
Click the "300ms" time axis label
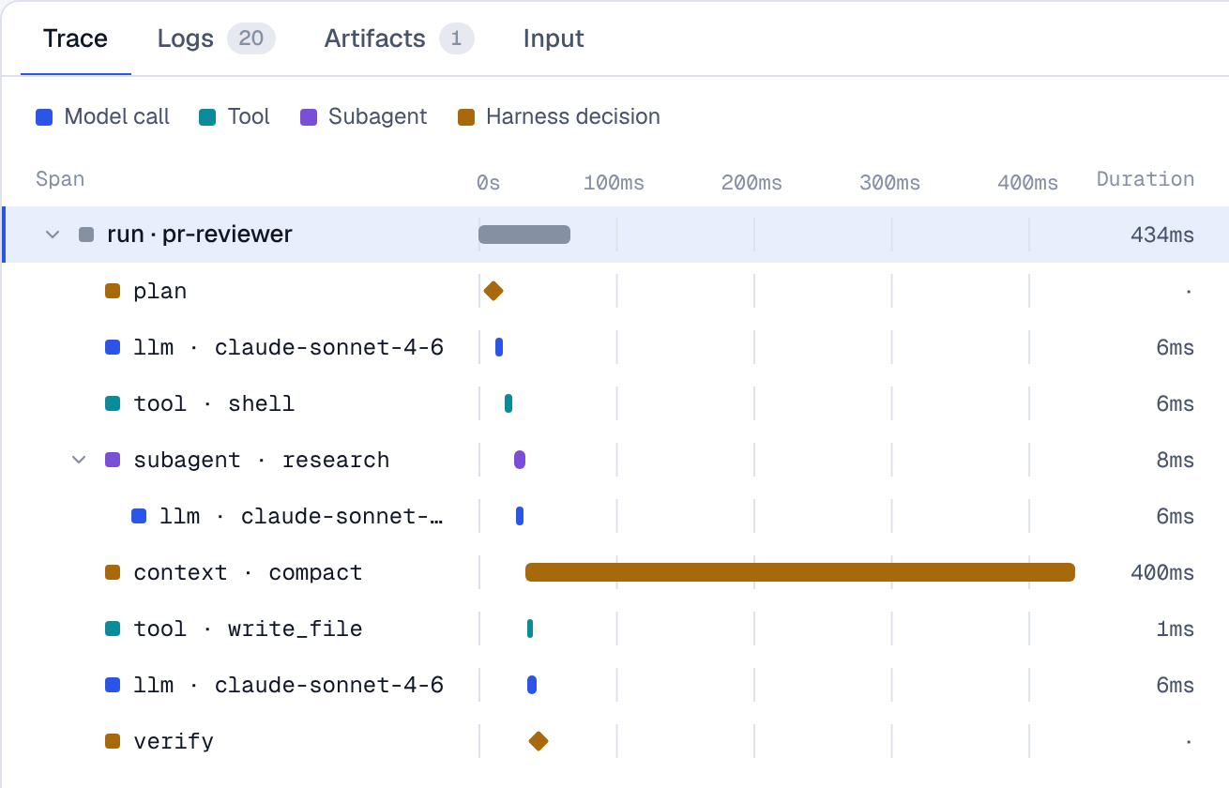[889, 183]
